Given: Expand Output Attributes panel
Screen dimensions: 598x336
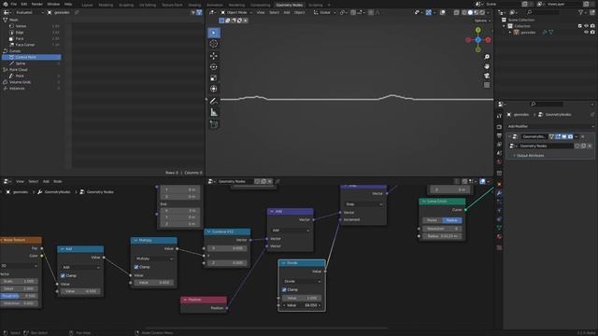Looking at the screenshot, I should tap(530, 156).
